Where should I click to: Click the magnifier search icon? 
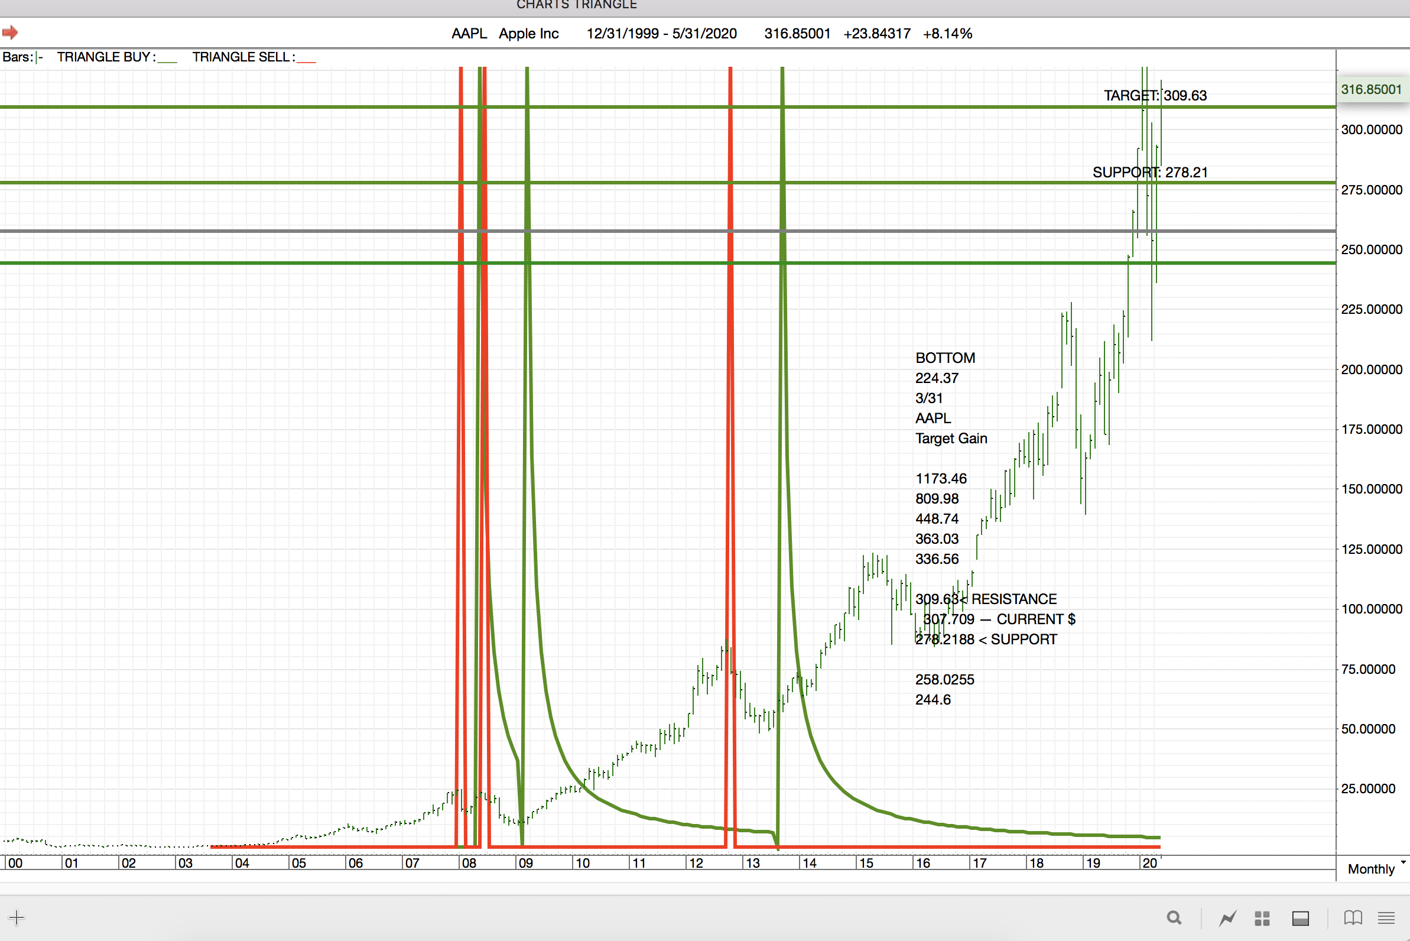1174,917
